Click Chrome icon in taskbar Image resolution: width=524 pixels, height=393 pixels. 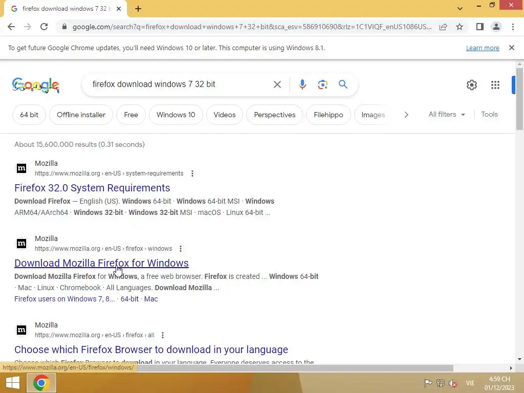(x=41, y=383)
